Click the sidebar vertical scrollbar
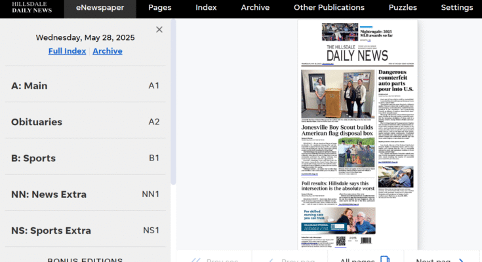 click(173, 103)
